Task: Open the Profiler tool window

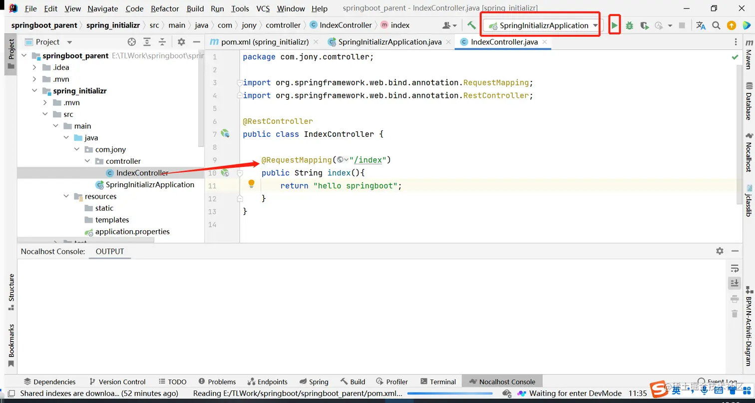Action: 391,382
